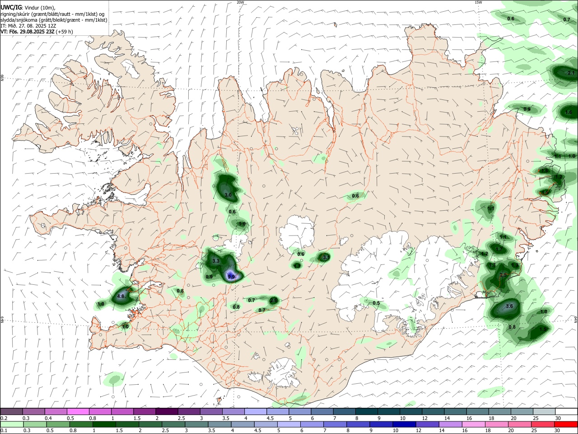Click the 'VT: Fös. 29.08.2025 23Z (+59 h)' line
This screenshot has height=434, width=578.
[x=37, y=32]
